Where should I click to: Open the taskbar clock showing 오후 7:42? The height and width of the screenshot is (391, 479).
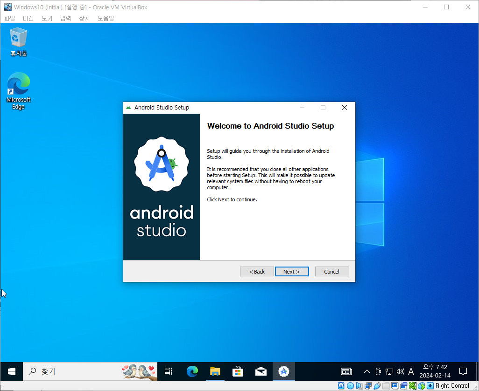[x=435, y=371]
